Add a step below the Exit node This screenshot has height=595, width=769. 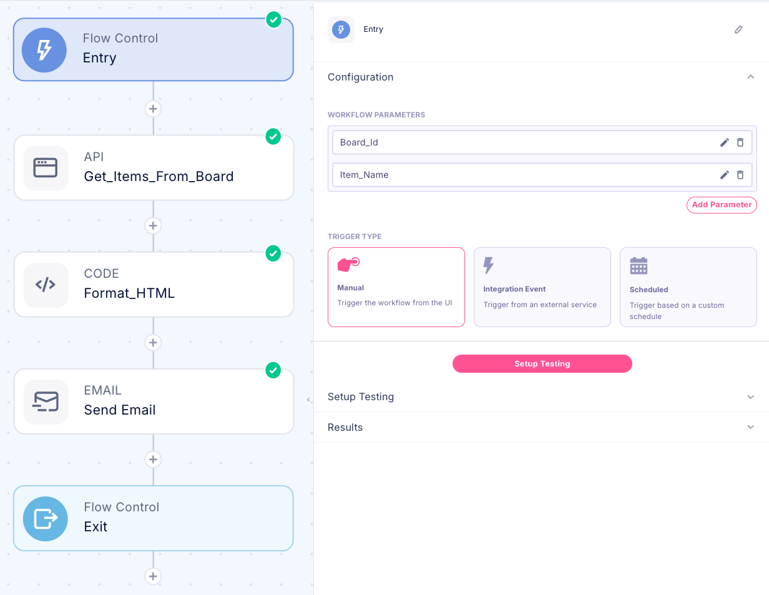[x=153, y=576]
